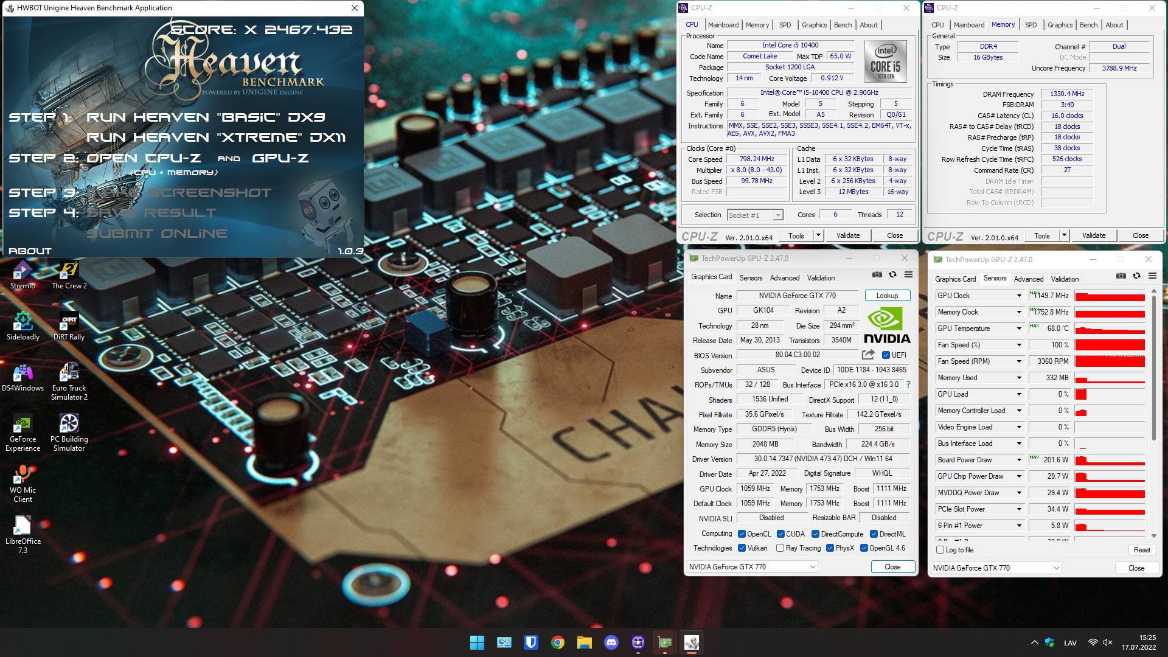Click refresh icon in GPU-Z Sensors window
Viewport: 1168px width, 657px height.
pyautogui.click(x=1136, y=276)
